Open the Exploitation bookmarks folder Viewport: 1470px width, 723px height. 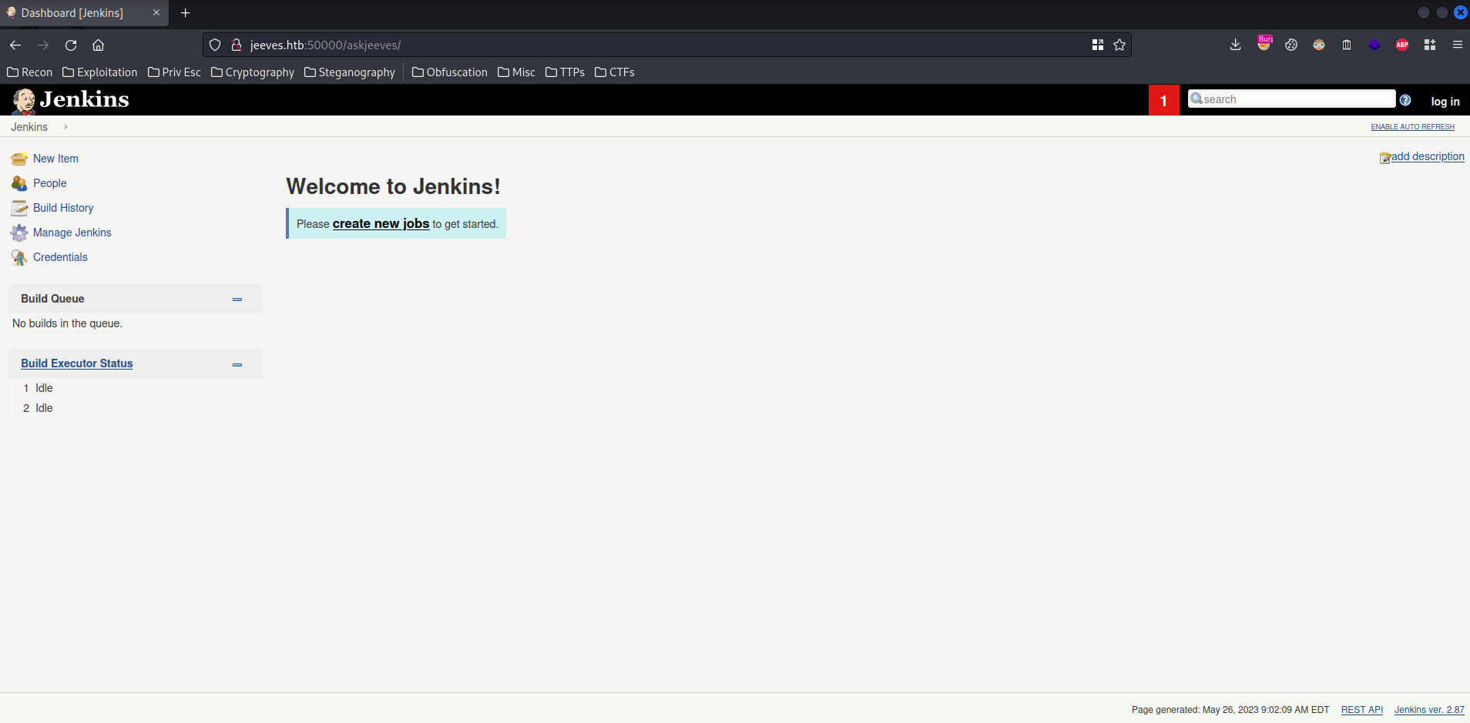[100, 72]
